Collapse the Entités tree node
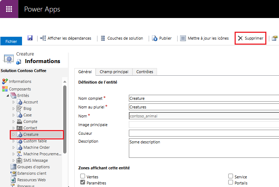Image resolution: width=279 pixels, height=187 pixels. (8, 95)
